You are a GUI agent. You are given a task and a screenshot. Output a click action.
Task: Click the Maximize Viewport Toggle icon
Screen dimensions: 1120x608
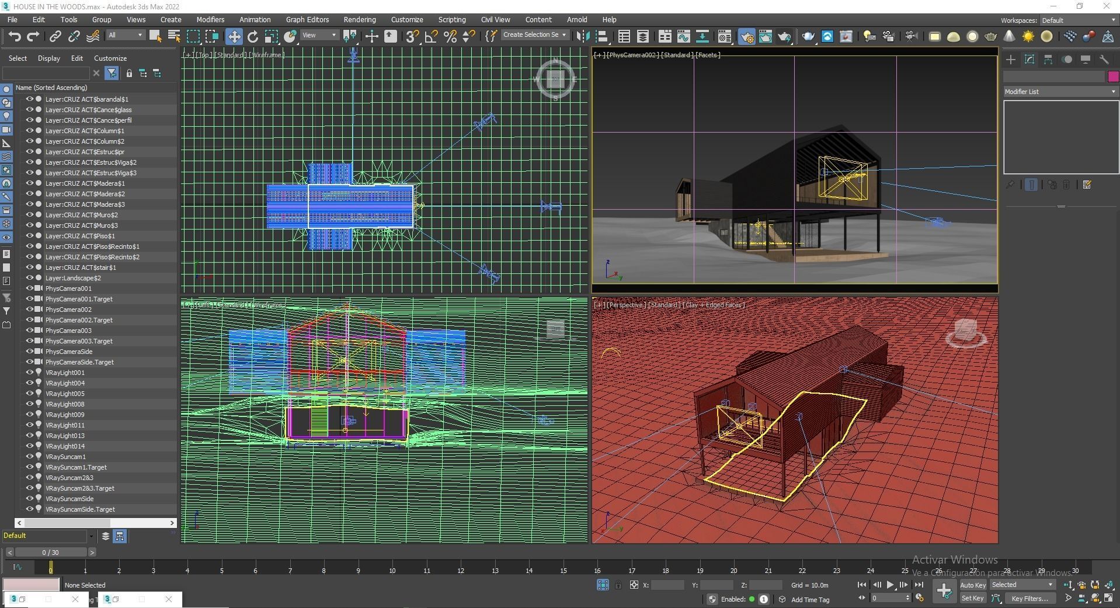(x=1108, y=598)
